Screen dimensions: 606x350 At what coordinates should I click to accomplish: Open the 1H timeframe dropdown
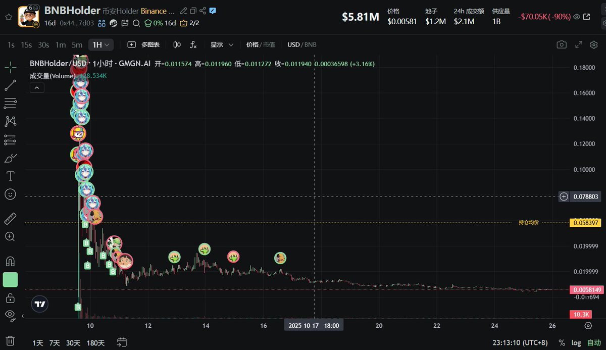(x=101, y=45)
